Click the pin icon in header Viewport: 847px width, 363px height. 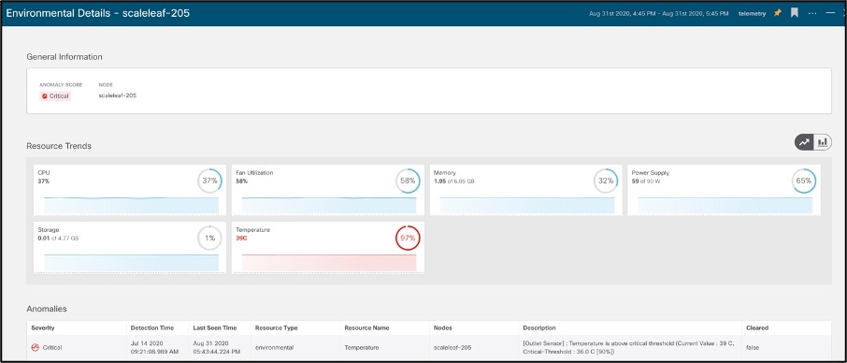(777, 13)
